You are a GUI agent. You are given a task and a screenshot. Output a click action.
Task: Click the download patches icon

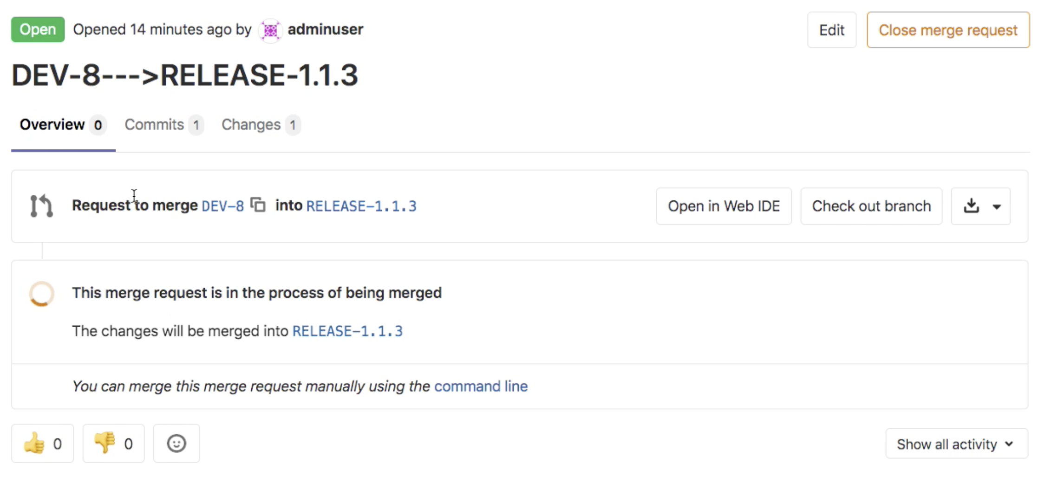(x=971, y=206)
